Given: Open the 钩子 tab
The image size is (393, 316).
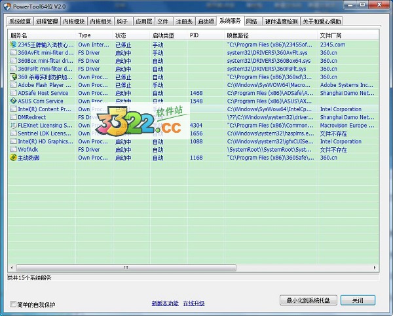Looking at the screenshot, I should pyautogui.click(x=122, y=22).
